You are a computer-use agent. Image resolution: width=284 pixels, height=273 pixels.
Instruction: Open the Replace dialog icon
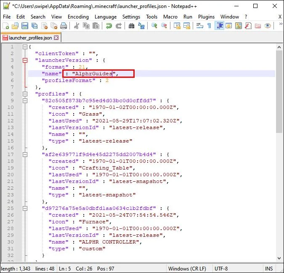click(141, 26)
